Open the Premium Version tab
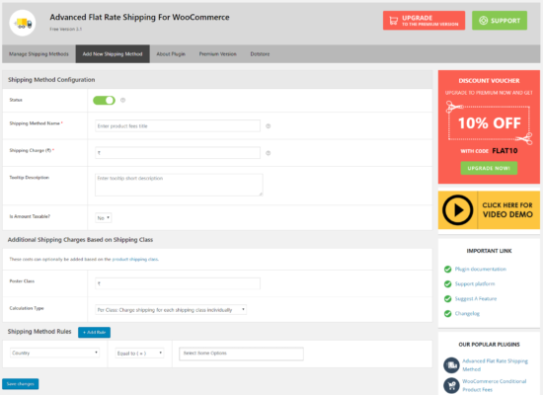543x395 pixels. (218, 54)
